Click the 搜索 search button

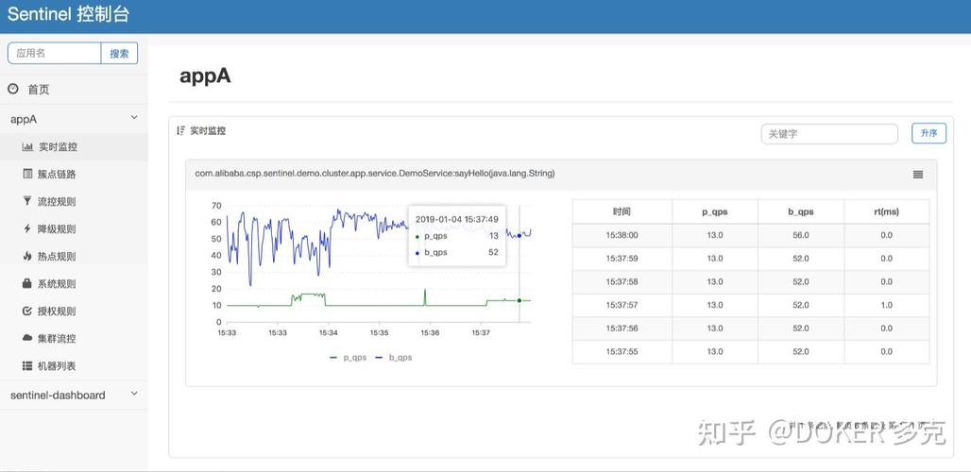click(x=120, y=53)
